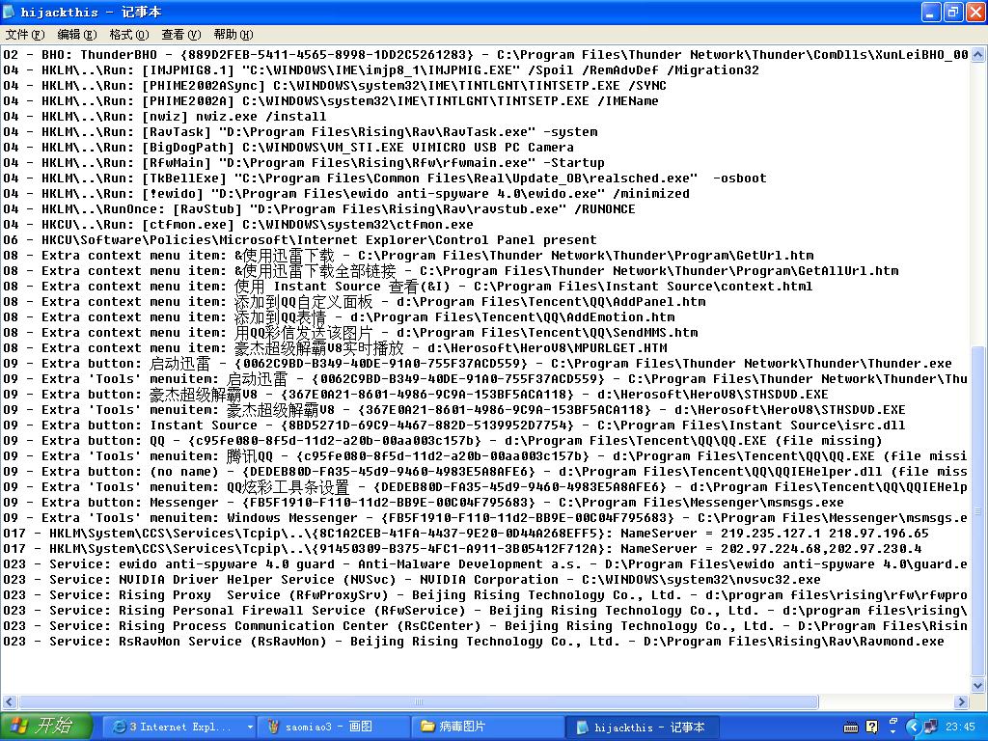988x741 pixels.
Task: Open the 查看(V) menu
Action: pyautogui.click(x=180, y=35)
